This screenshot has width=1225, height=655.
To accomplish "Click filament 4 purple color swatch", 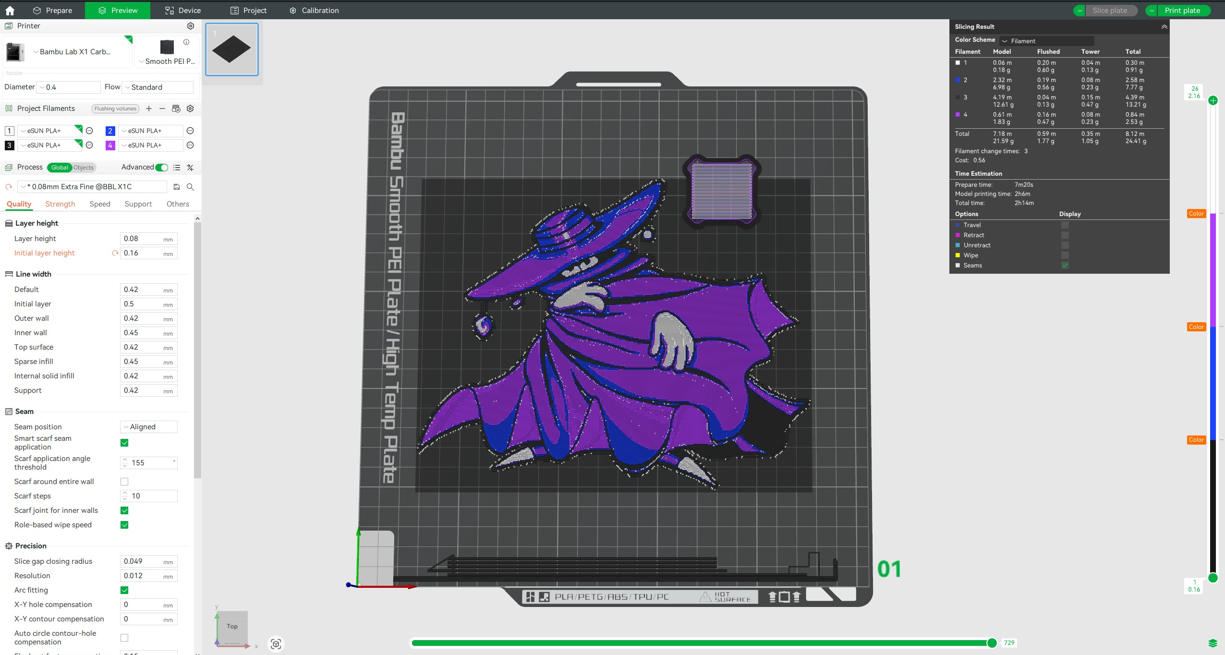I will click(110, 145).
